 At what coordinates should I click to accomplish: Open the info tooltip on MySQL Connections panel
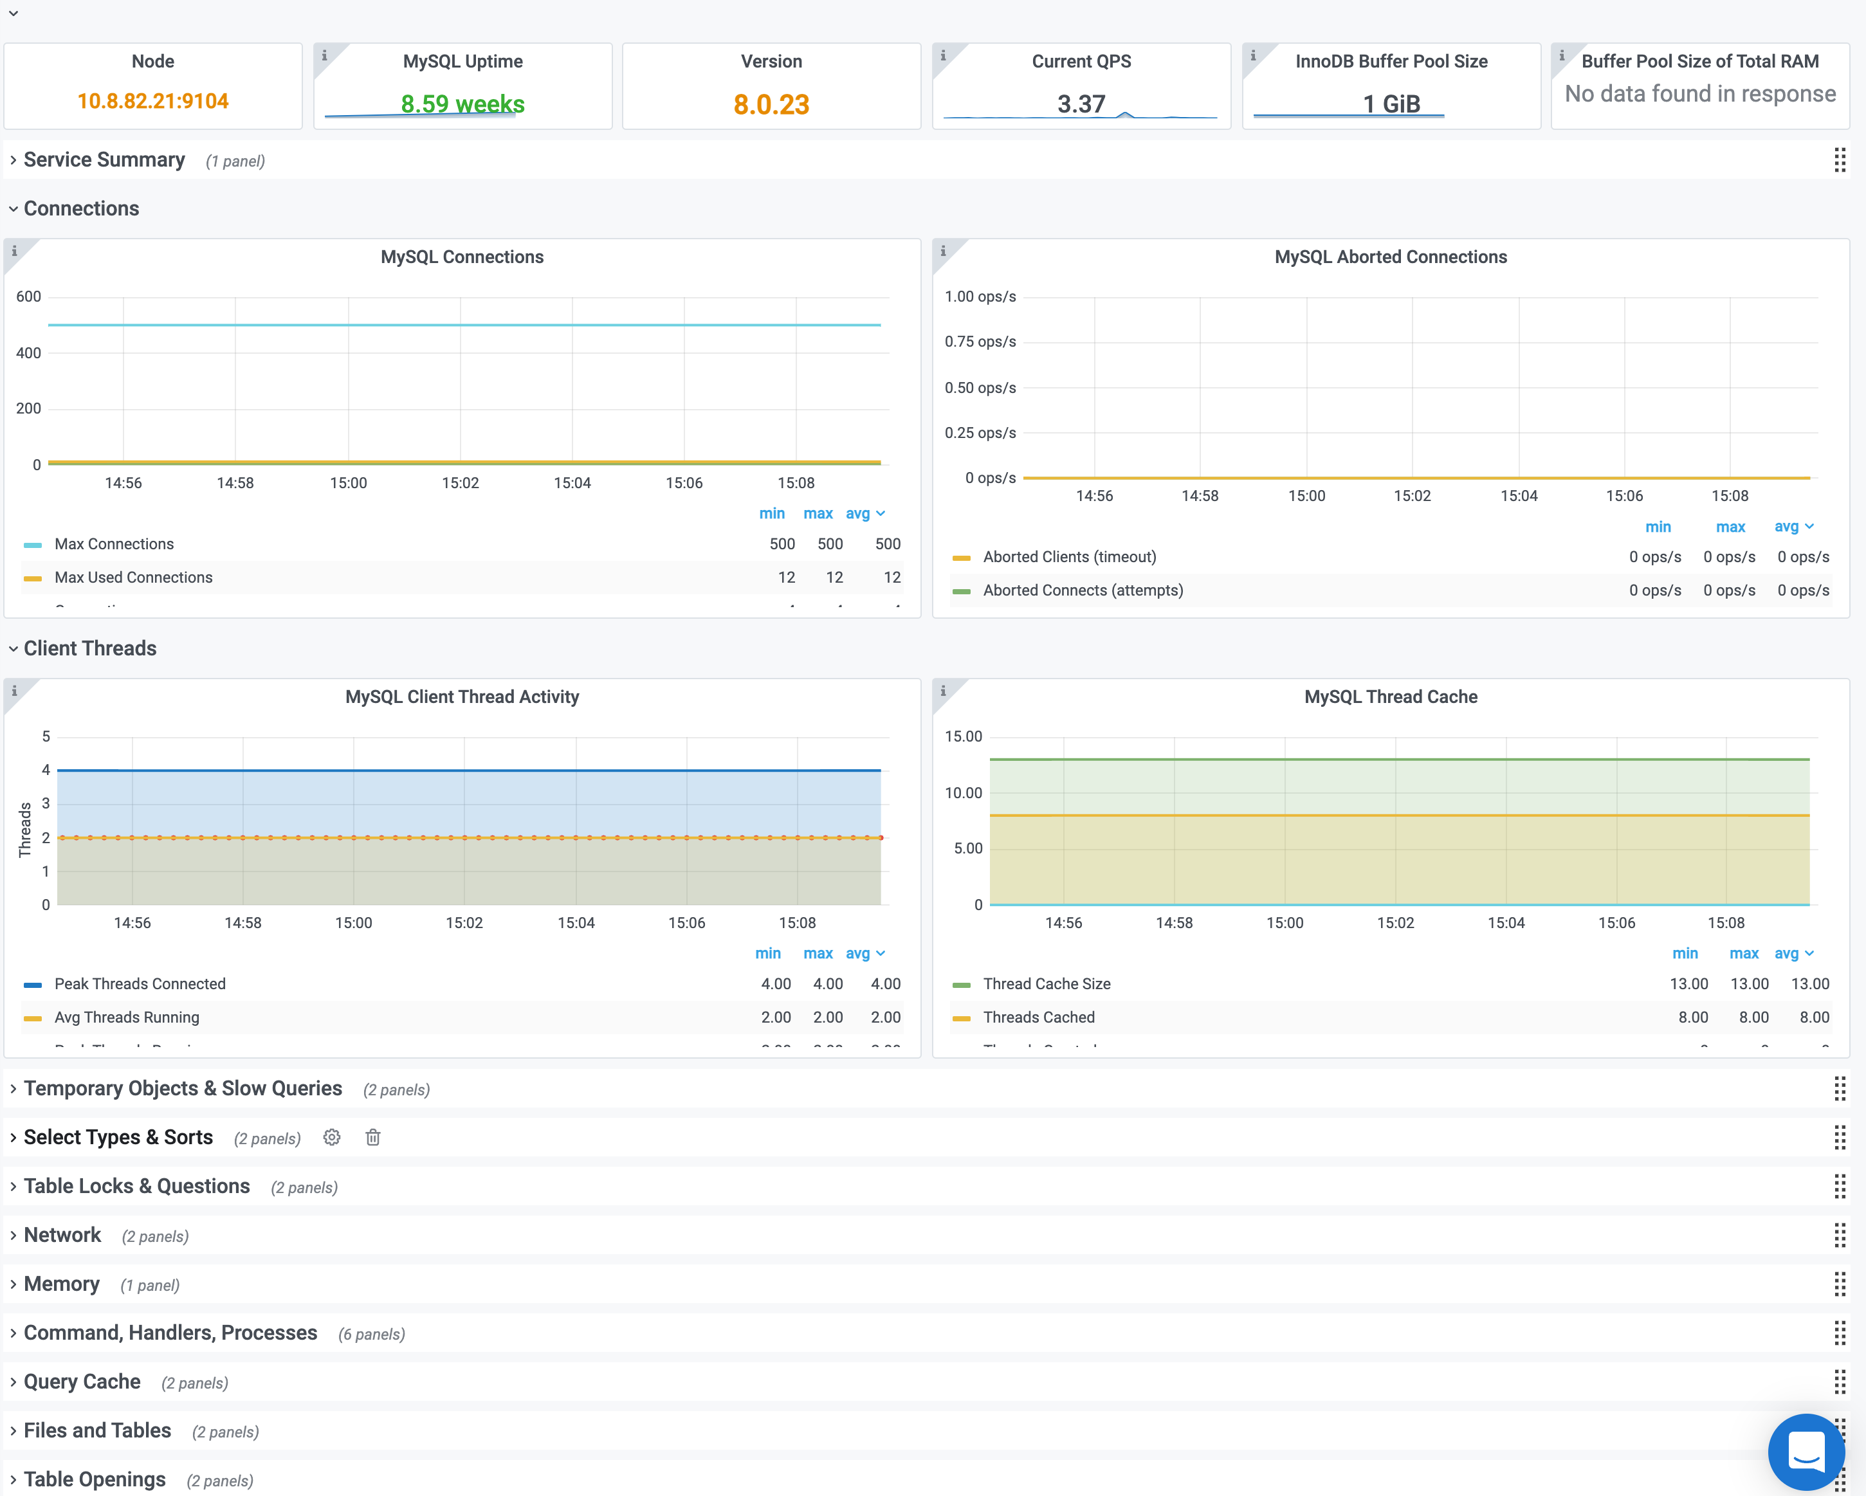click(x=15, y=251)
